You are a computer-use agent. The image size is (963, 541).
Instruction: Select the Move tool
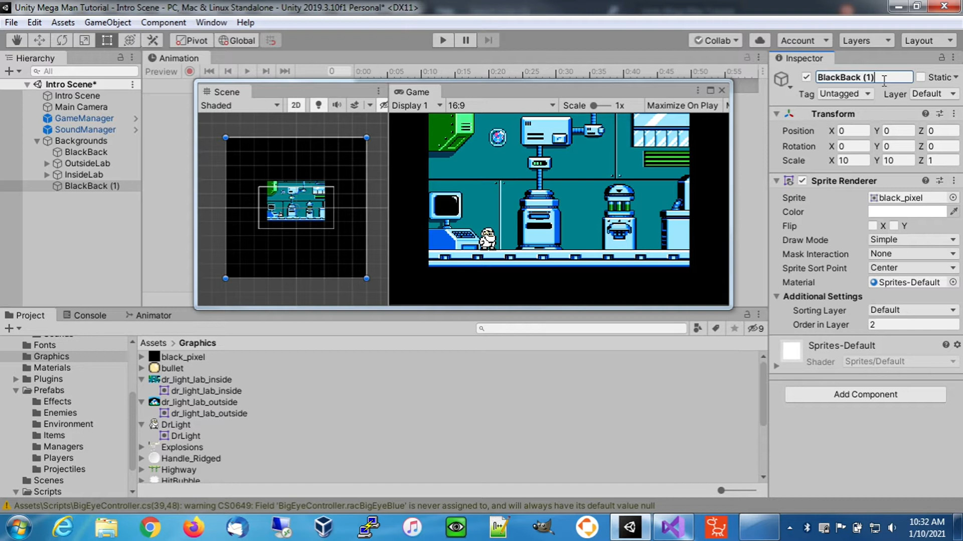click(x=39, y=40)
